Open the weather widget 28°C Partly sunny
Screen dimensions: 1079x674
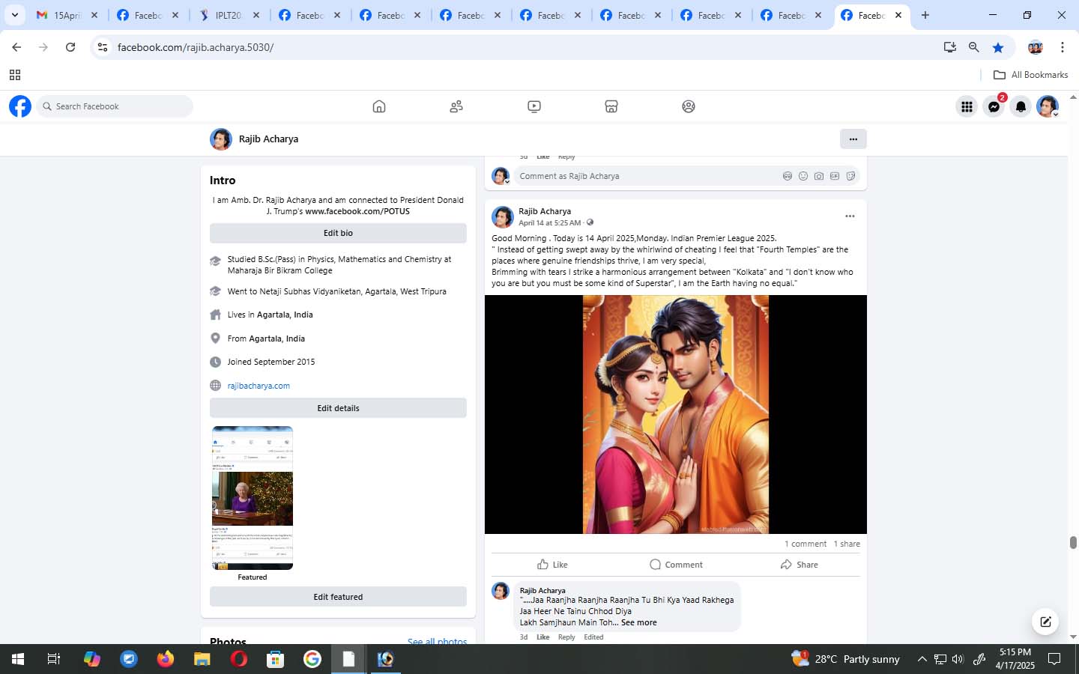click(845, 659)
